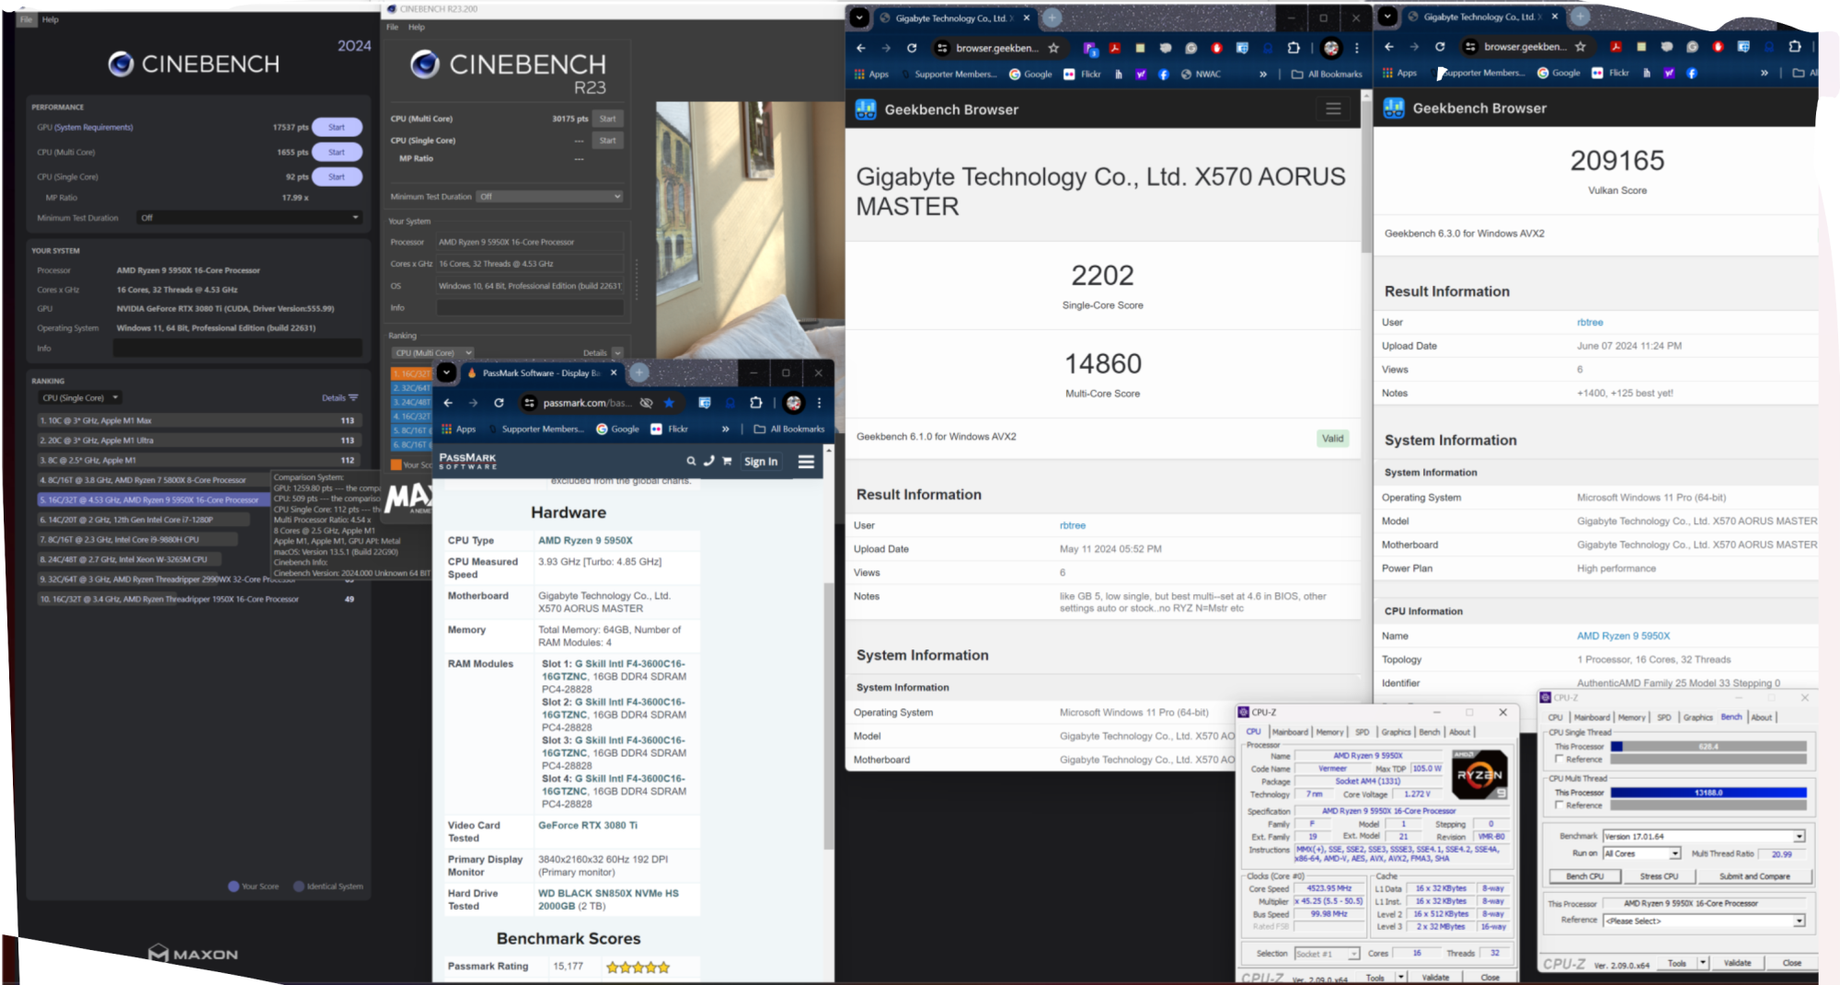
Task: Open the AMD Ryzen 9 5950X link in PassMark
Action: (585, 541)
